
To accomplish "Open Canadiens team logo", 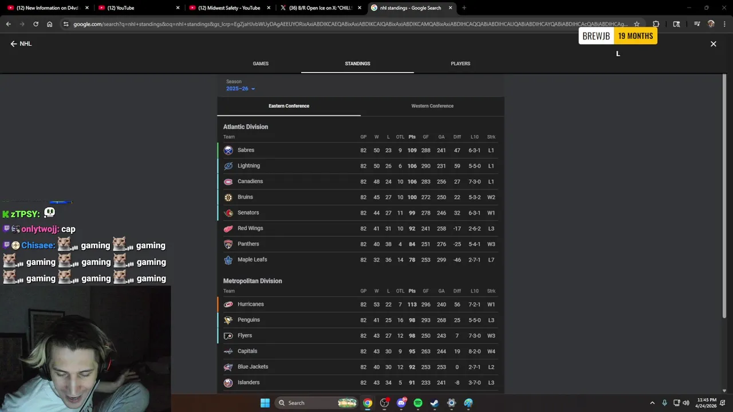I will click(x=228, y=181).
